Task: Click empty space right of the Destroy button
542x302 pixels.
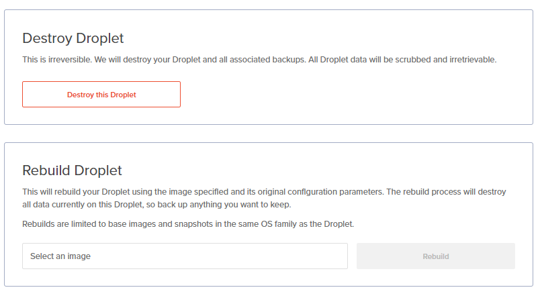Action: pyautogui.click(x=346, y=95)
